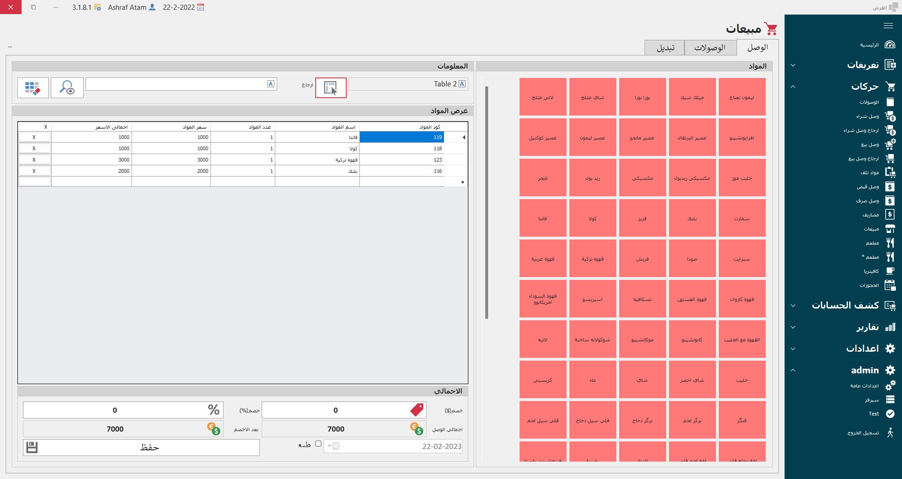This screenshot has width=902, height=479.
Task: Click the items panel vertical scrollbar
Action: point(487,202)
